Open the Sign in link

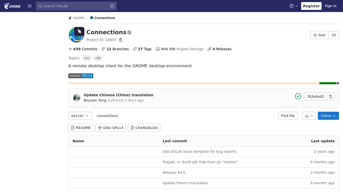(330, 6)
